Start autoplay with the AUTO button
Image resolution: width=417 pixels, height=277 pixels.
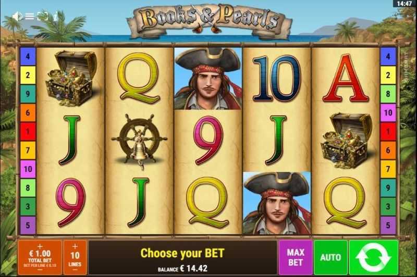330,257
